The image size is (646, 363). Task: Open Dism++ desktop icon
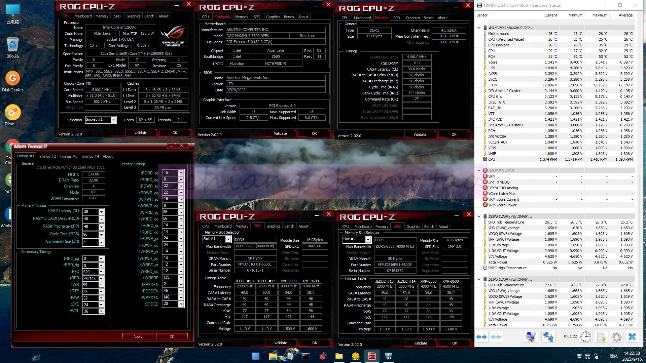click(x=13, y=115)
